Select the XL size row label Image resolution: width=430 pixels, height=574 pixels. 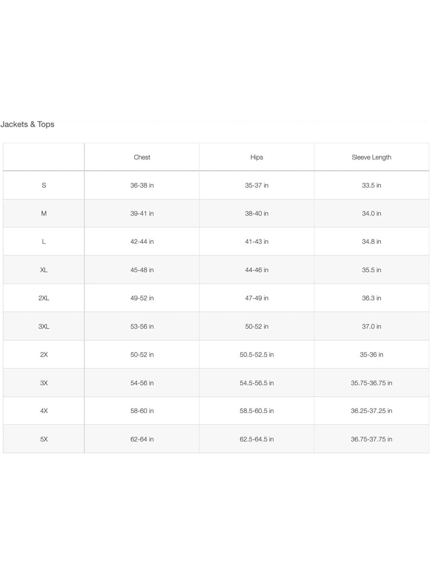(44, 270)
